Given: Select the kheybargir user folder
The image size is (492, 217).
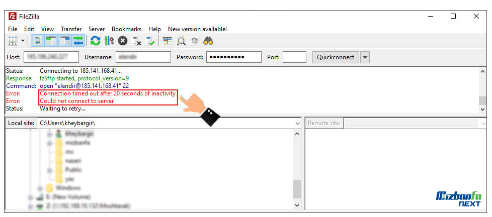Looking at the screenshot, I should pos(79,134).
